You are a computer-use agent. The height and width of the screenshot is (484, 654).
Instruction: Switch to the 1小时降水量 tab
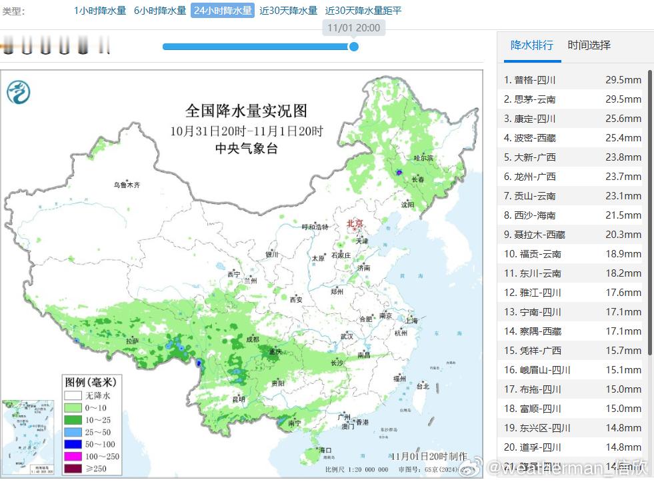pos(99,11)
